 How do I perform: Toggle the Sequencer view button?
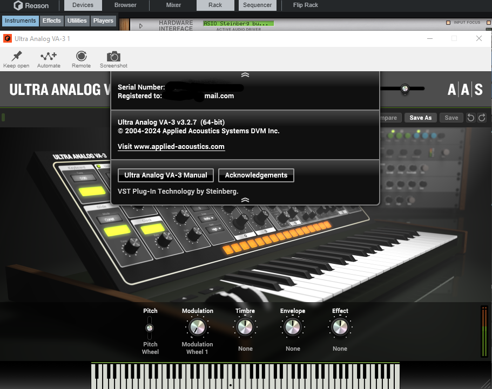click(x=257, y=5)
